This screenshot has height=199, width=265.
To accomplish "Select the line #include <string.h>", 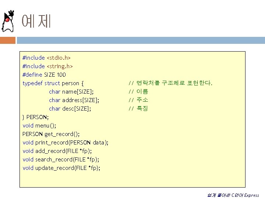I will pyautogui.click(x=47, y=66).
